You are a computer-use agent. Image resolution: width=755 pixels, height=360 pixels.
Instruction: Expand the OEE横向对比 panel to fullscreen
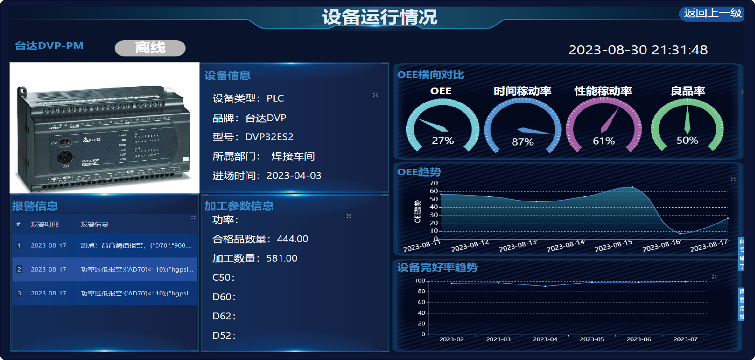tap(743, 92)
